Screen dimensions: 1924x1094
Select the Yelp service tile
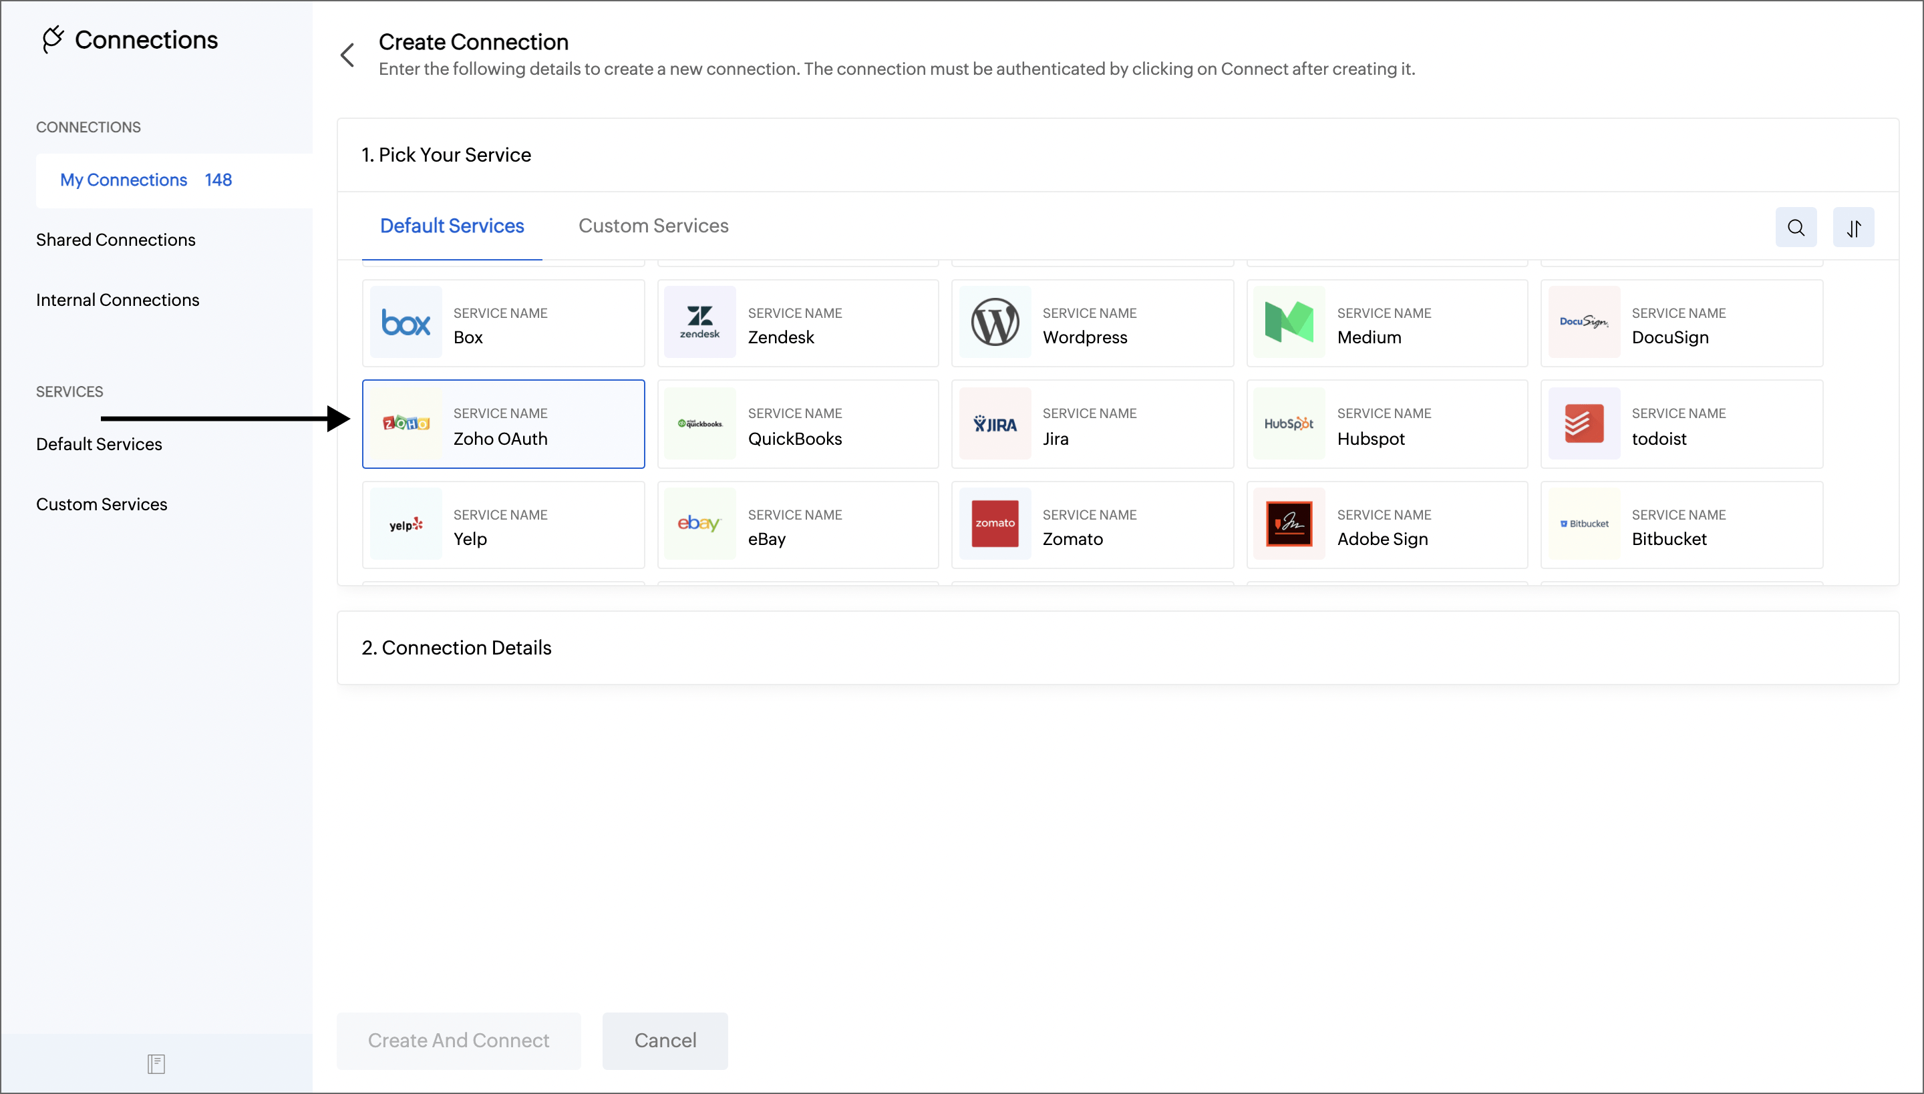pos(503,524)
